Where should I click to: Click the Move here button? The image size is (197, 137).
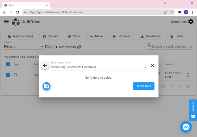tap(144, 86)
